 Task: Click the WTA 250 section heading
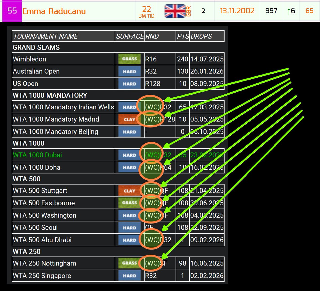point(27,251)
